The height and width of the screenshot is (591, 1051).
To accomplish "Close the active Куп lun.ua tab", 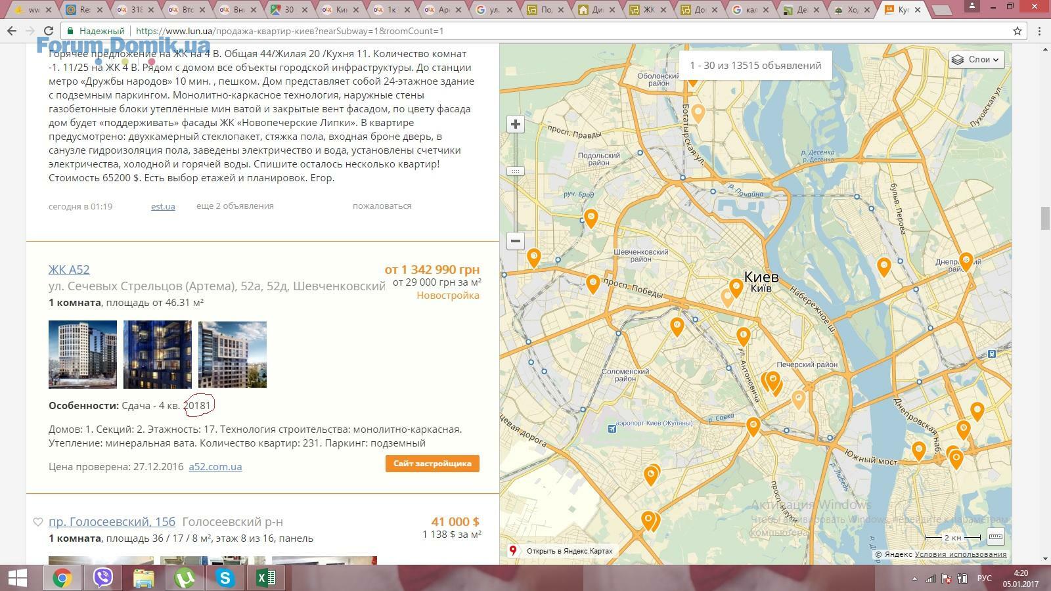I will click(916, 10).
